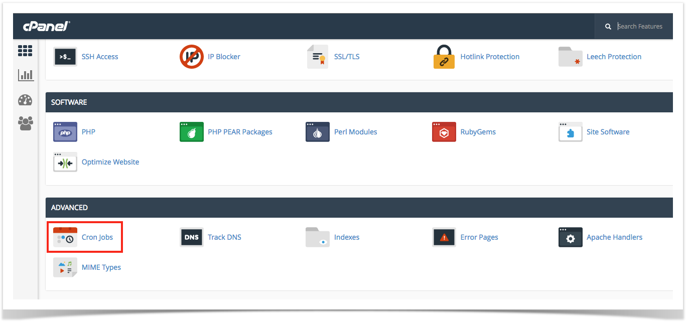Viewport: 690px width, 324px height.
Task: Click the RubyGems red gem icon
Action: 444,132
